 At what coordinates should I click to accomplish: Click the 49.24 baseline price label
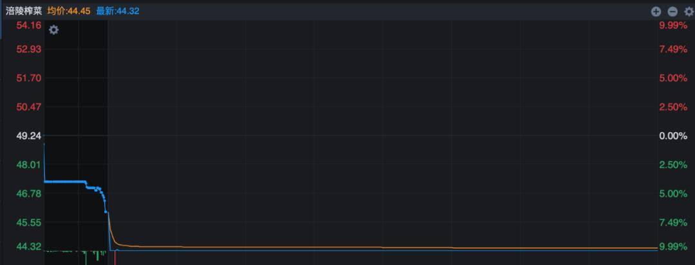29,136
